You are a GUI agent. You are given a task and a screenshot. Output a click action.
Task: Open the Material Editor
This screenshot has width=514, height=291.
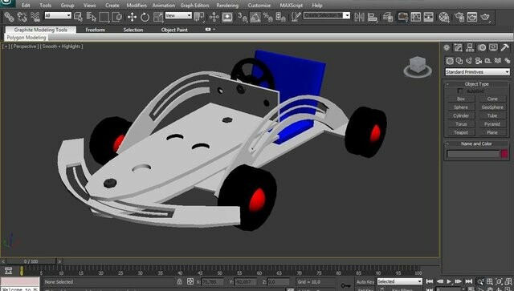pos(444,17)
